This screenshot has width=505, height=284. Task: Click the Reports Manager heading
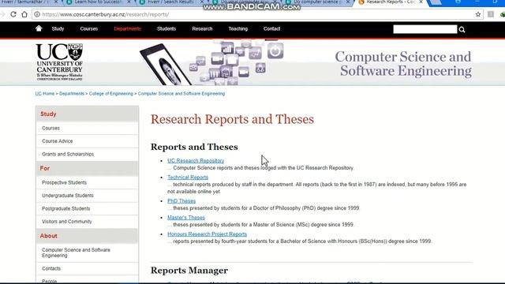(189, 271)
